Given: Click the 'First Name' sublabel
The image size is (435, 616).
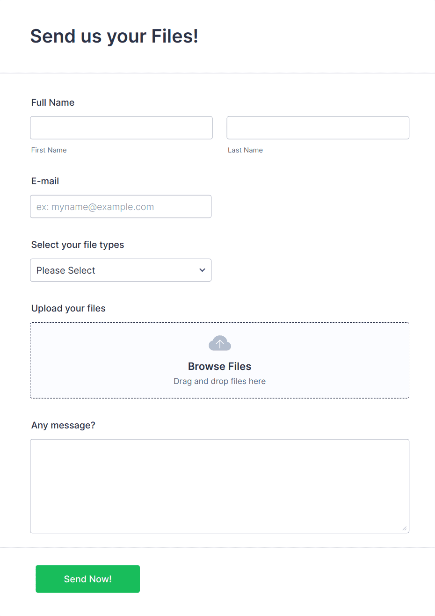Looking at the screenshot, I should [49, 150].
